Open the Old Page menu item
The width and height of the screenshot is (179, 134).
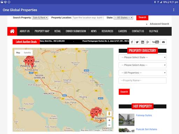point(153,31)
